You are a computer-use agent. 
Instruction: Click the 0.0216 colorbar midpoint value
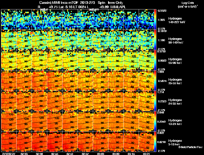pos(162,142)
